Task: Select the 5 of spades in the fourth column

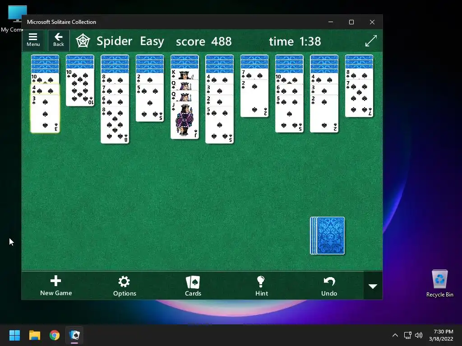Action: point(150,103)
